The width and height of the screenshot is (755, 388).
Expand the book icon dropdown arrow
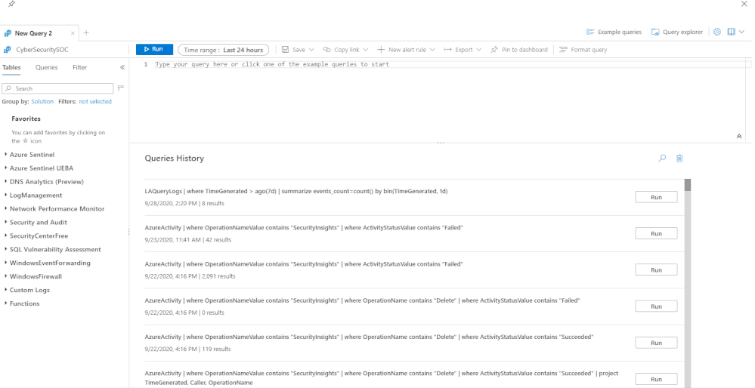741,32
